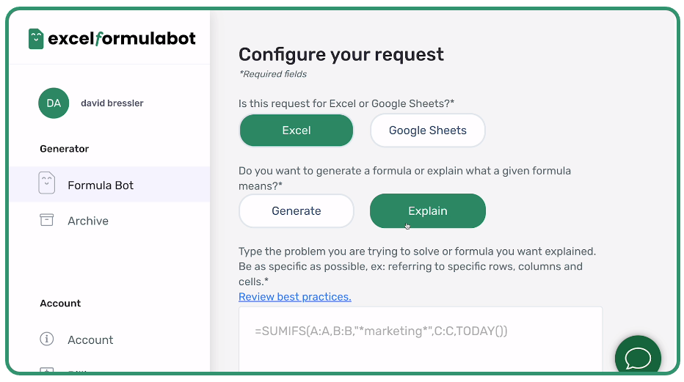Click the Archive box icon
The image size is (684, 382).
[x=47, y=220]
